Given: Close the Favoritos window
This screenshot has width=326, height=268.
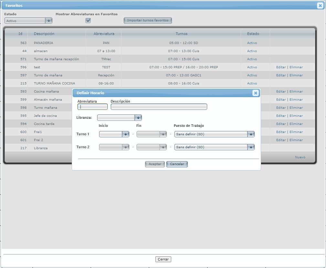Looking at the screenshot, I should (320, 6).
